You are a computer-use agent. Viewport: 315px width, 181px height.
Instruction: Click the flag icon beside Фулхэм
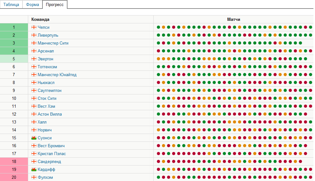(x=34, y=178)
